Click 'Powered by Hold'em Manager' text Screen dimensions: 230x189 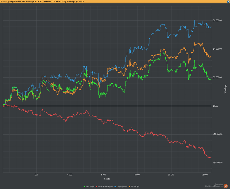pyautogui.click(x=214, y=185)
